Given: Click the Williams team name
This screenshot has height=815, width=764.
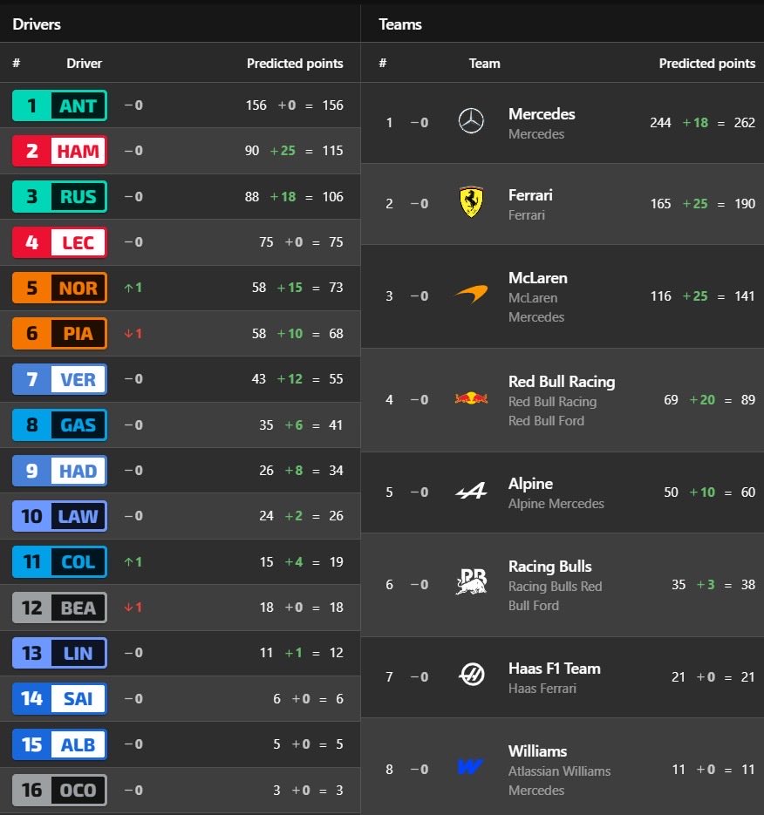Looking at the screenshot, I should (537, 751).
